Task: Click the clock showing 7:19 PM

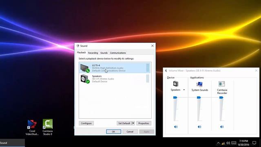Action: click(243, 141)
